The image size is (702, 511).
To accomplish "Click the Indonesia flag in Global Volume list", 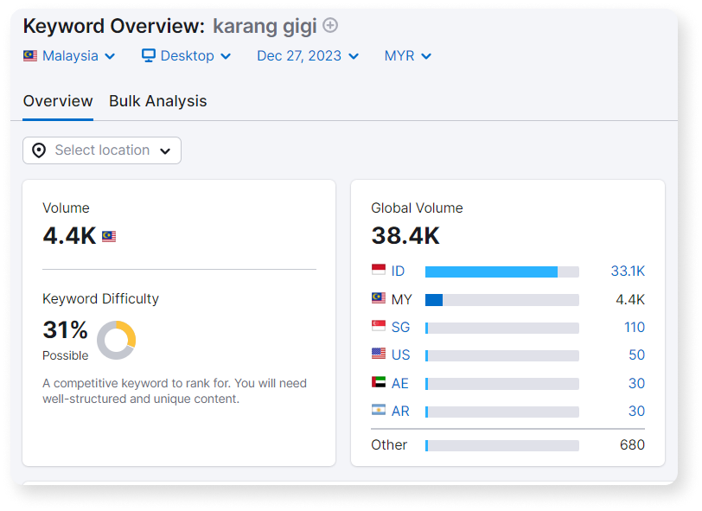I will point(380,271).
